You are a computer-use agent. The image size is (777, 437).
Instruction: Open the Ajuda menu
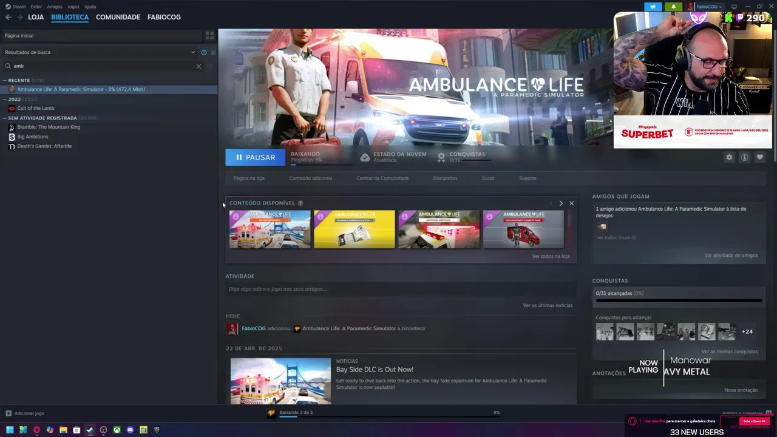[90, 7]
